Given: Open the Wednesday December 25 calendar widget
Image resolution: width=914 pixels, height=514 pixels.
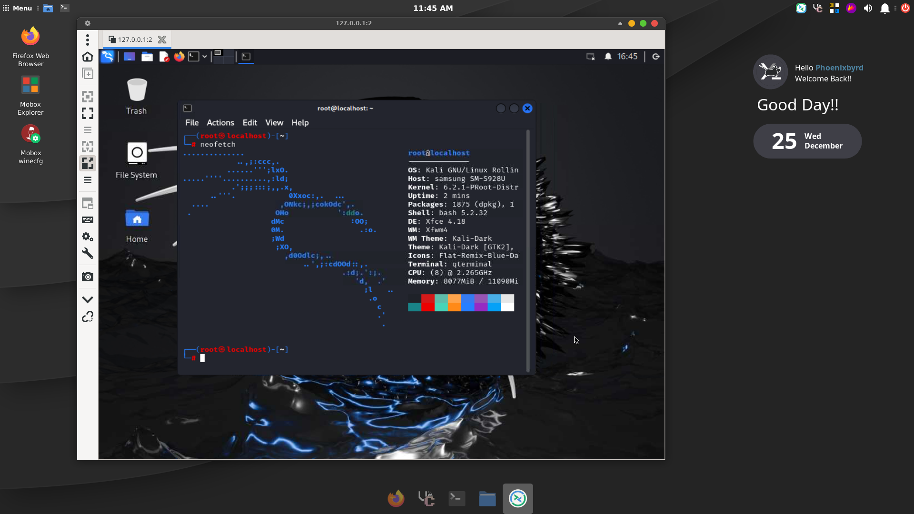Looking at the screenshot, I should click(807, 141).
